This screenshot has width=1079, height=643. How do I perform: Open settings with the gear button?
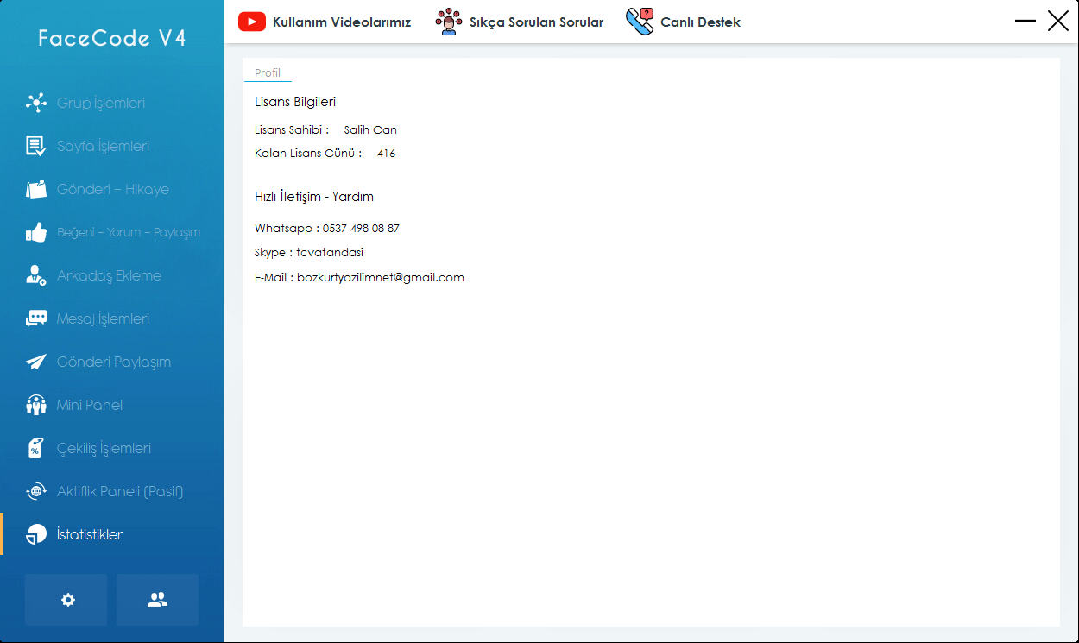(66, 600)
